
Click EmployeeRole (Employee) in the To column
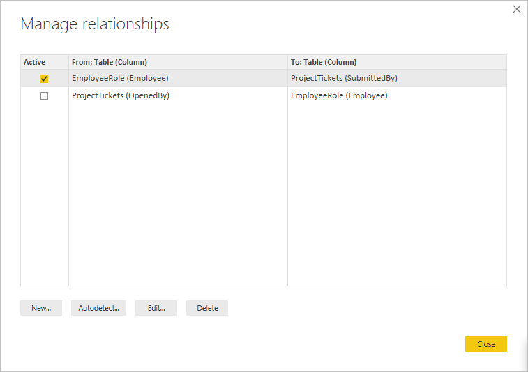[x=339, y=96]
